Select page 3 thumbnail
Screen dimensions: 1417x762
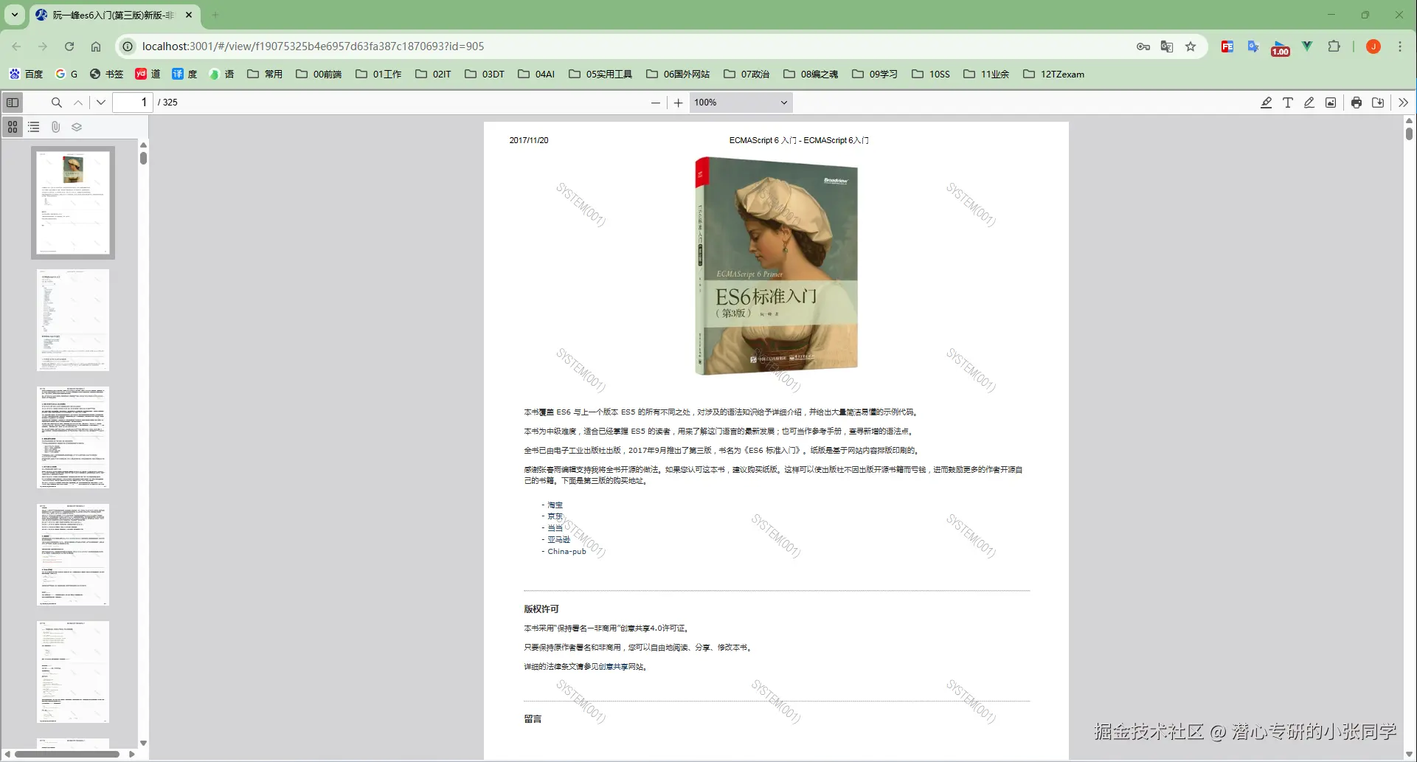click(x=73, y=437)
